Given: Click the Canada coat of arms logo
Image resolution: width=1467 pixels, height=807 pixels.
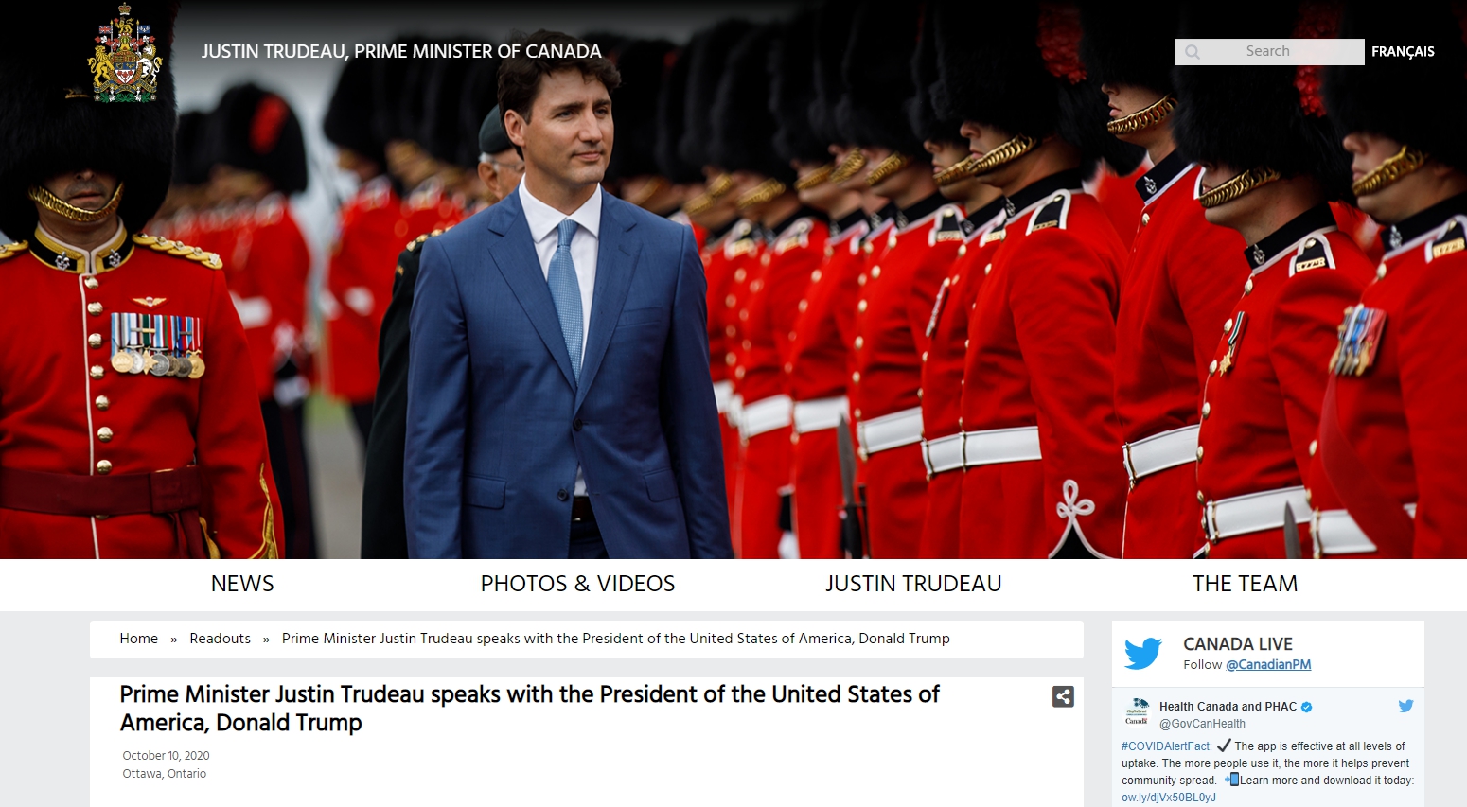Looking at the screenshot, I should coord(125,52).
